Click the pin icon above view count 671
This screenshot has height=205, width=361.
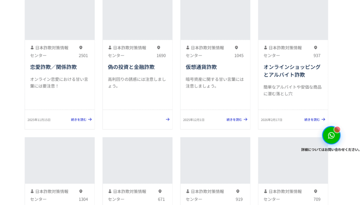(x=160, y=191)
